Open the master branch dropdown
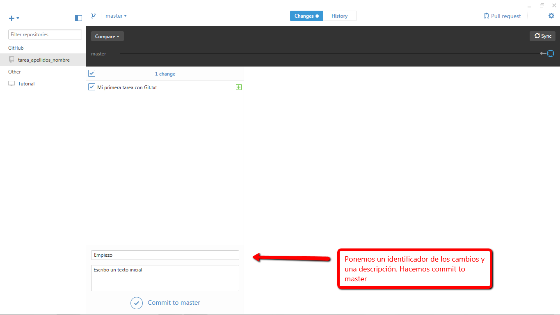Image resolution: width=560 pixels, height=315 pixels. [x=116, y=16]
